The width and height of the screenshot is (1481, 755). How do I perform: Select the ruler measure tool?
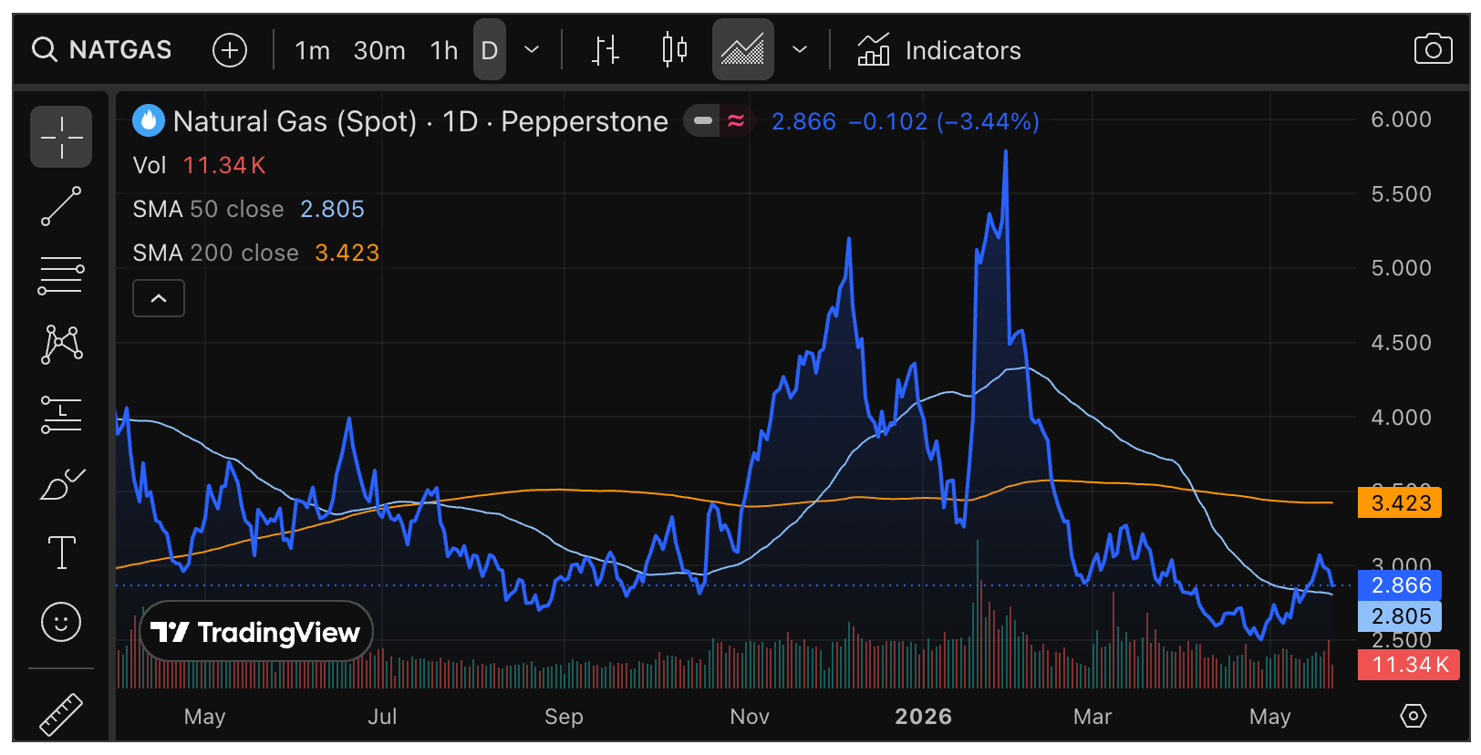click(x=61, y=714)
